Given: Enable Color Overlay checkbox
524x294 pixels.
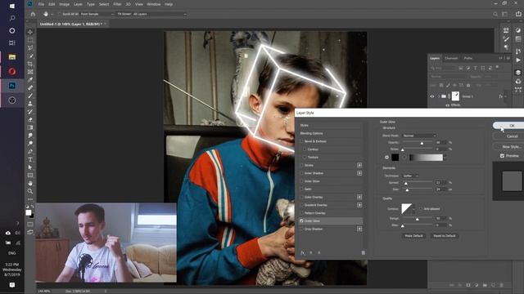Looking at the screenshot, I should pyautogui.click(x=301, y=197).
